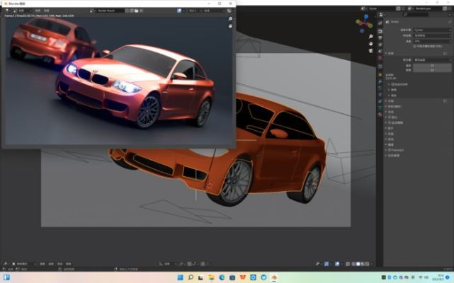Toggle the checkbox below the device dropdown

[x=413, y=46]
